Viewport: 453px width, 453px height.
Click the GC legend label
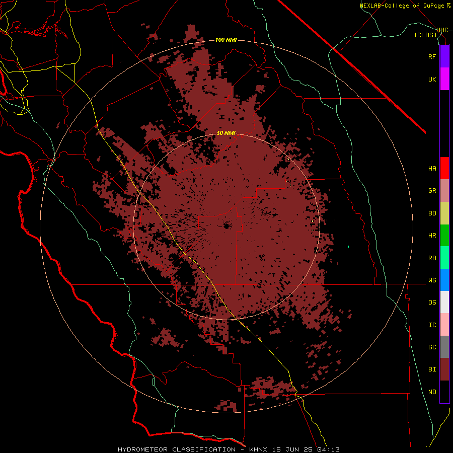pyautogui.click(x=432, y=347)
